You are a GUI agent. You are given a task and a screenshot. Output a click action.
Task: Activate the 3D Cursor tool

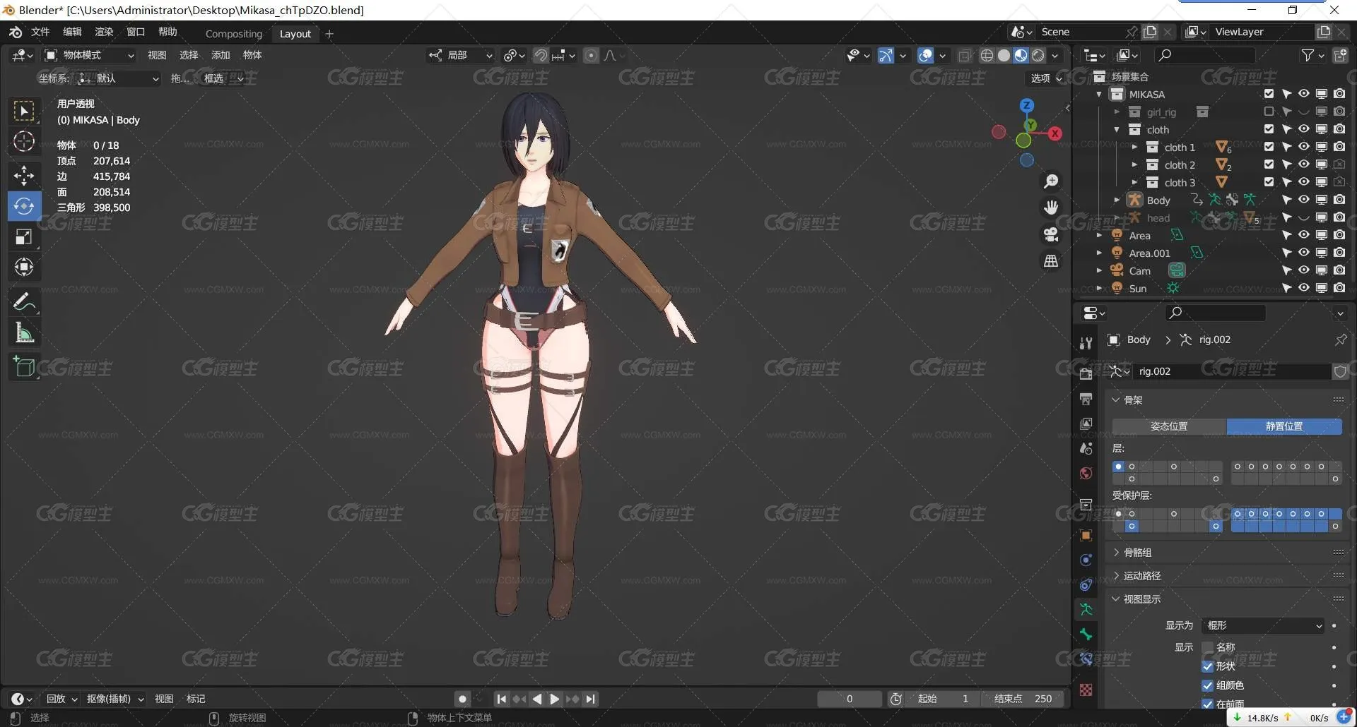click(x=24, y=142)
